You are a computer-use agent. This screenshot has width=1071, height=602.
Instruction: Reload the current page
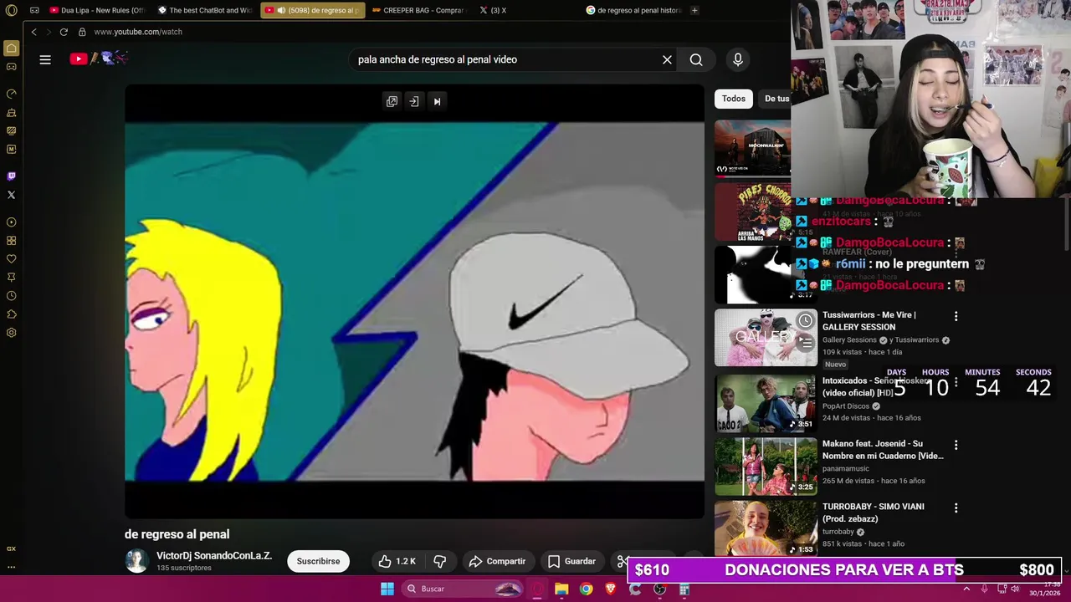coord(63,32)
